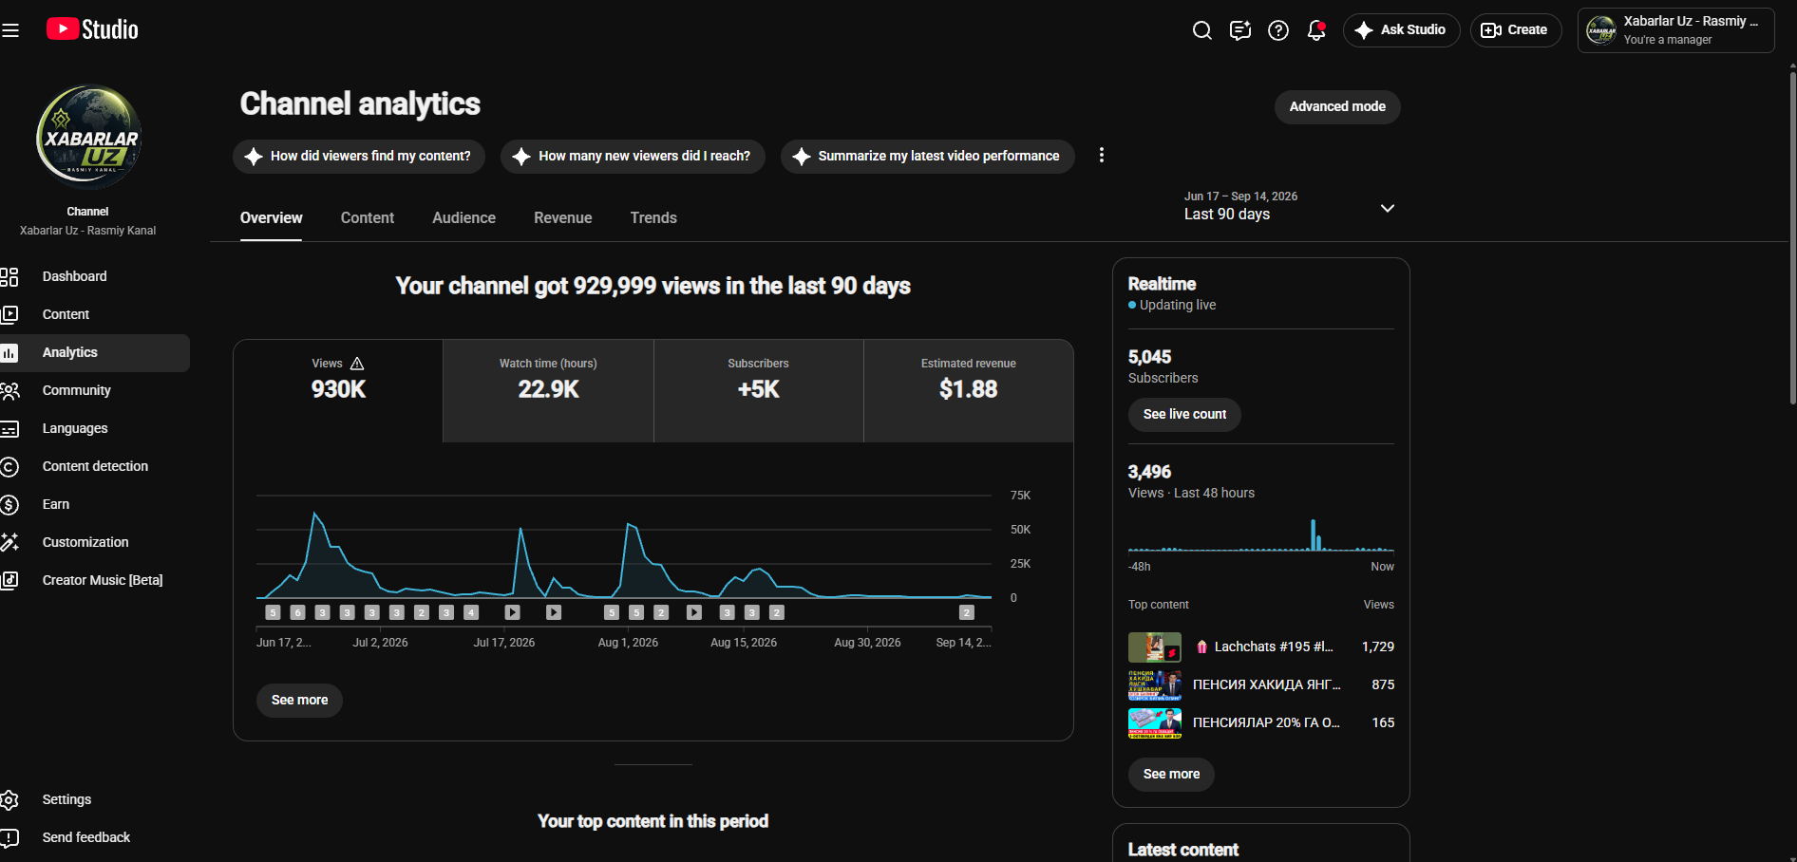Click the Ask Studio button
This screenshot has width=1797, height=862.
tap(1401, 30)
